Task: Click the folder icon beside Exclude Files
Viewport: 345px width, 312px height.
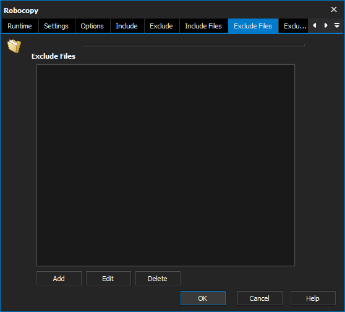Action: click(x=14, y=46)
